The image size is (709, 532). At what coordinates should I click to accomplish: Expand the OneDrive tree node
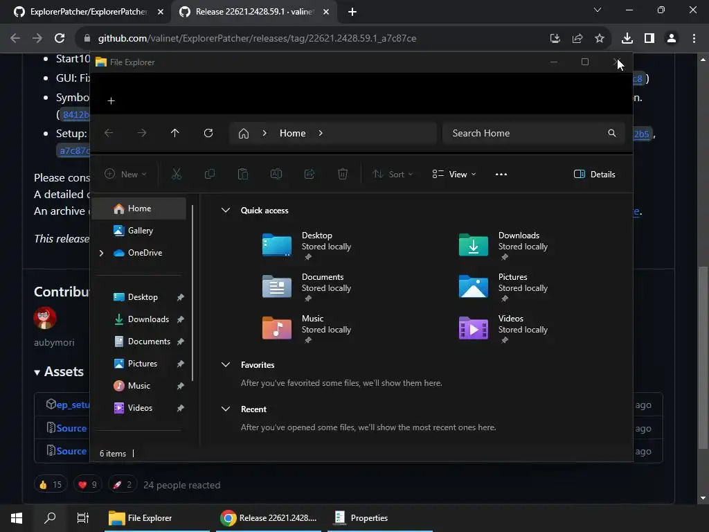point(101,253)
